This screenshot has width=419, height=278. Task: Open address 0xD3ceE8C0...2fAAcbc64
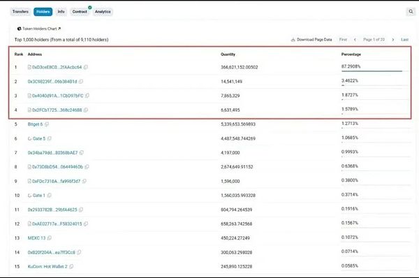[x=57, y=67]
